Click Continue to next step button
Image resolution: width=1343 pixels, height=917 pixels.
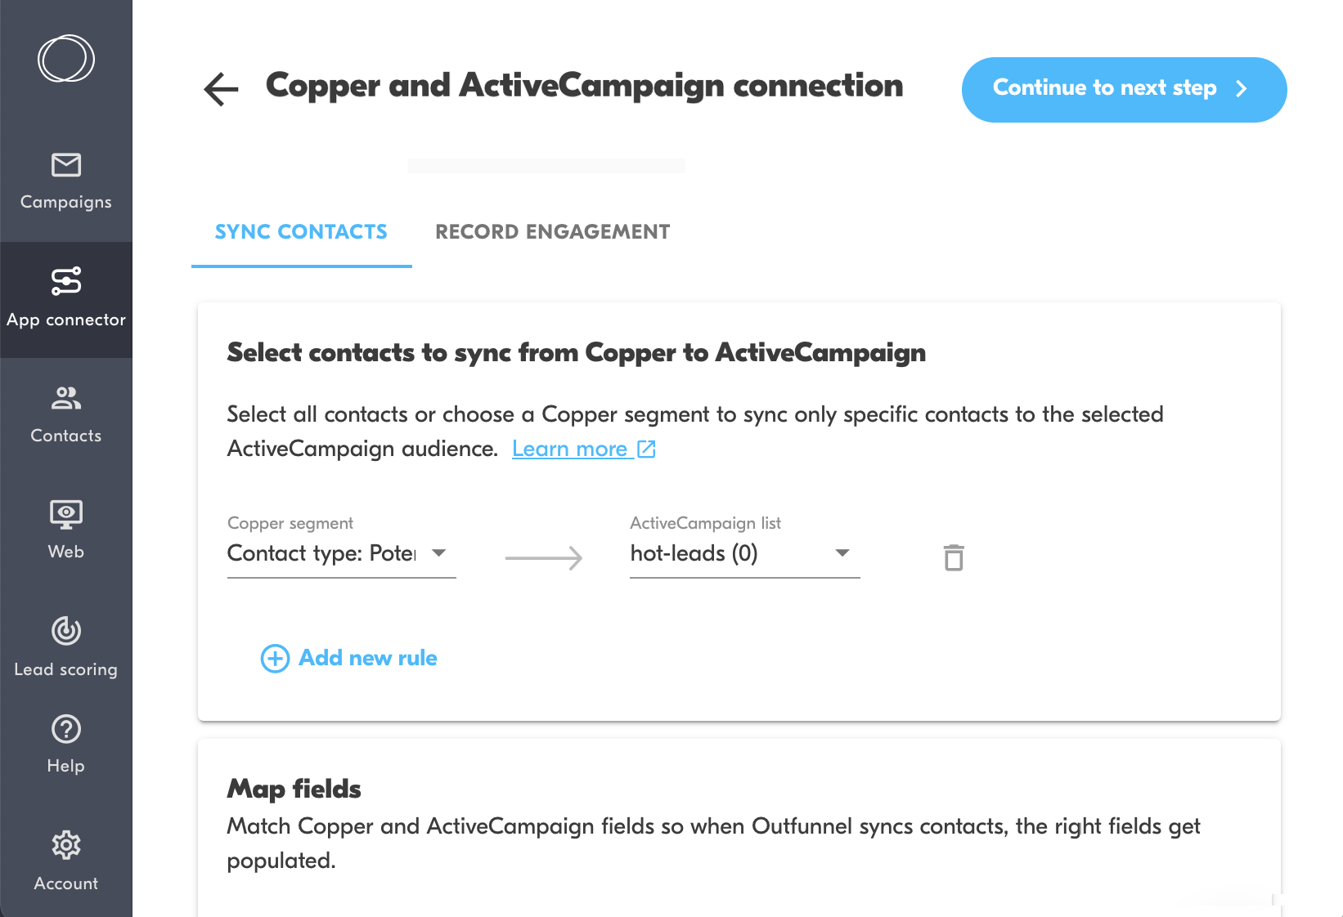[1124, 89]
